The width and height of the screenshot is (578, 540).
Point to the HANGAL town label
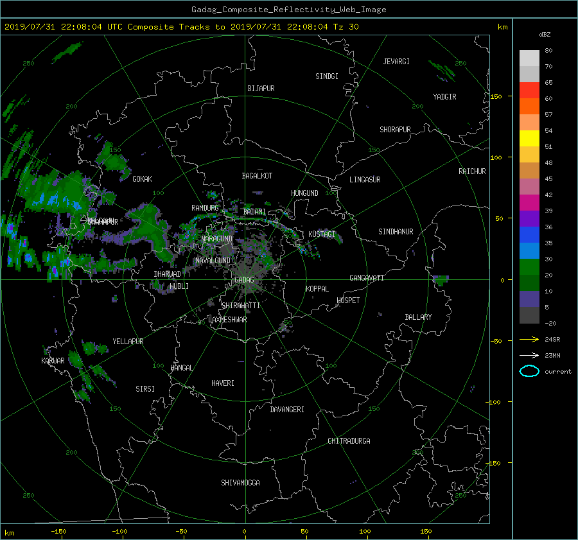(181, 368)
